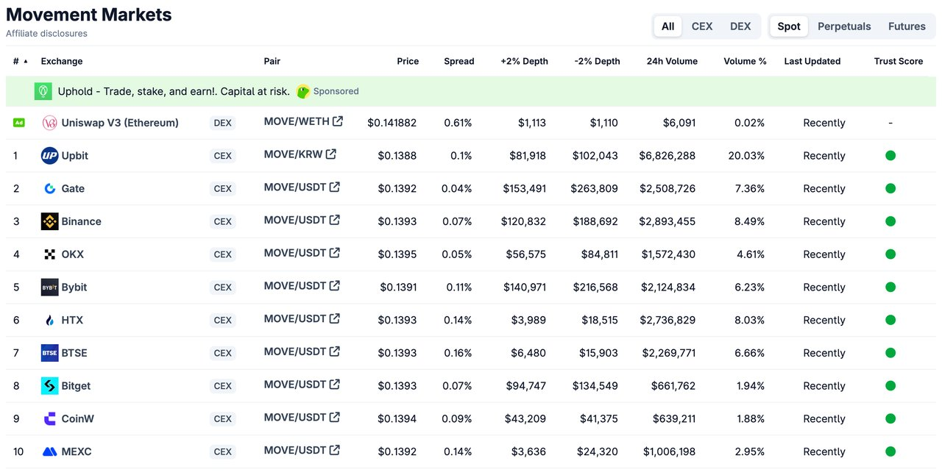Viewport: 942px width, 475px height.
Task: Click the Upbit exchange logo icon
Action: click(49, 155)
